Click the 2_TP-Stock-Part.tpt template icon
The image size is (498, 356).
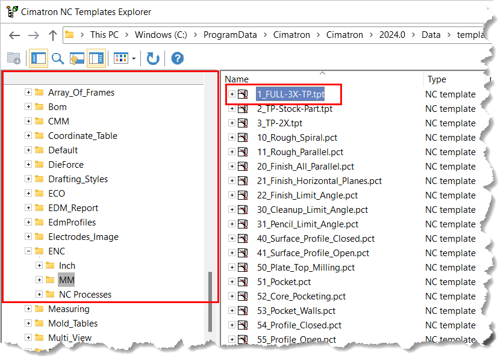[x=243, y=108]
